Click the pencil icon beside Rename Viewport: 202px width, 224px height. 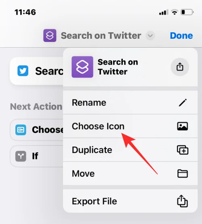pos(183,103)
